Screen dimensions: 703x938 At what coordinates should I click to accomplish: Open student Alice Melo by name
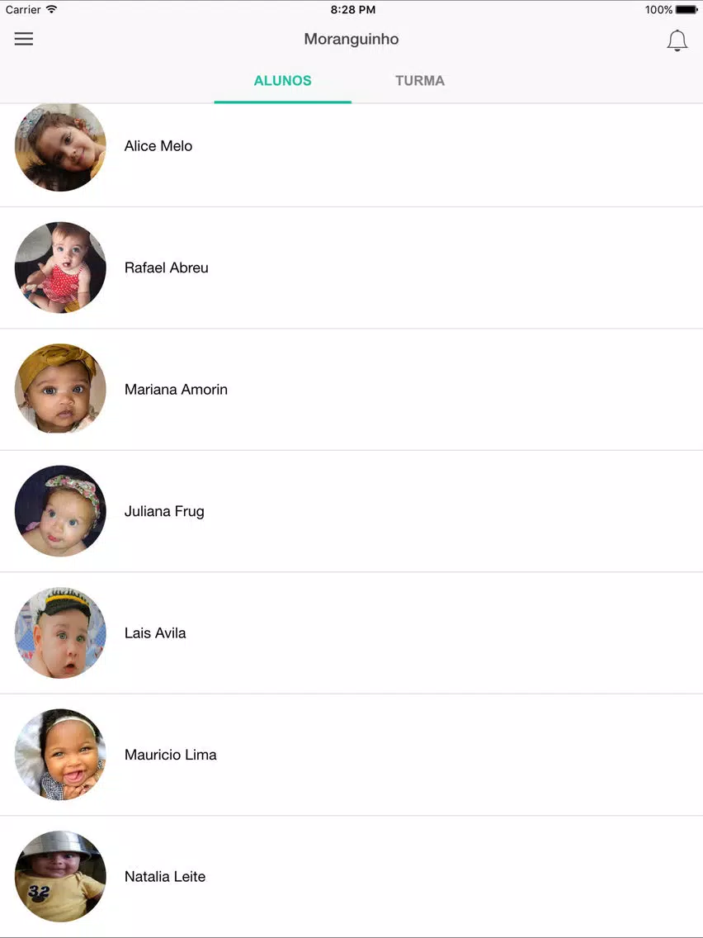pos(158,146)
